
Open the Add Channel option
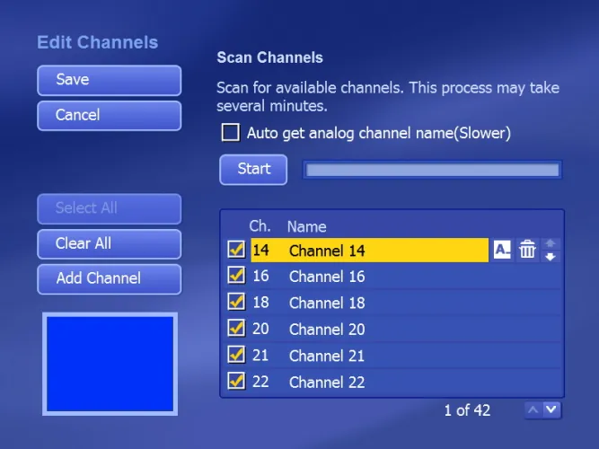109,278
